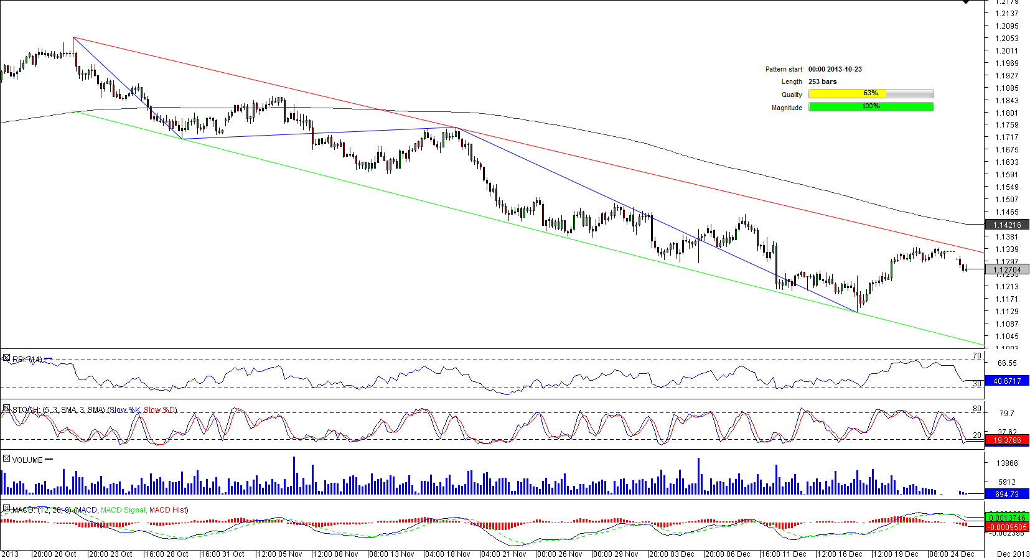Select the Slow %K legend label
The width and height of the screenshot is (1030, 558).
[x=125, y=410]
